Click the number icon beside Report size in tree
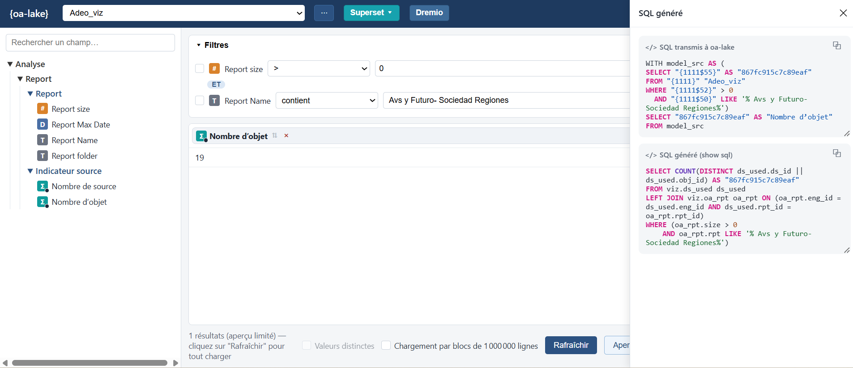The width and height of the screenshot is (853, 368). click(43, 109)
